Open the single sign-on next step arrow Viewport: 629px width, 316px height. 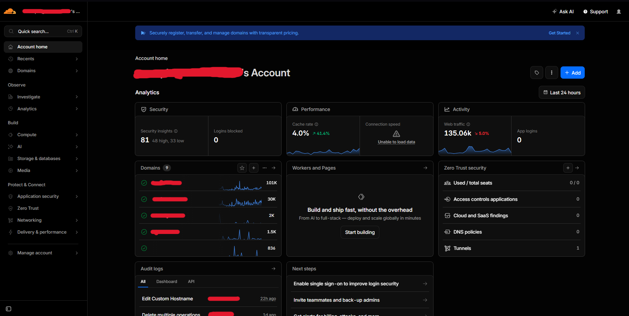[425, 284]
